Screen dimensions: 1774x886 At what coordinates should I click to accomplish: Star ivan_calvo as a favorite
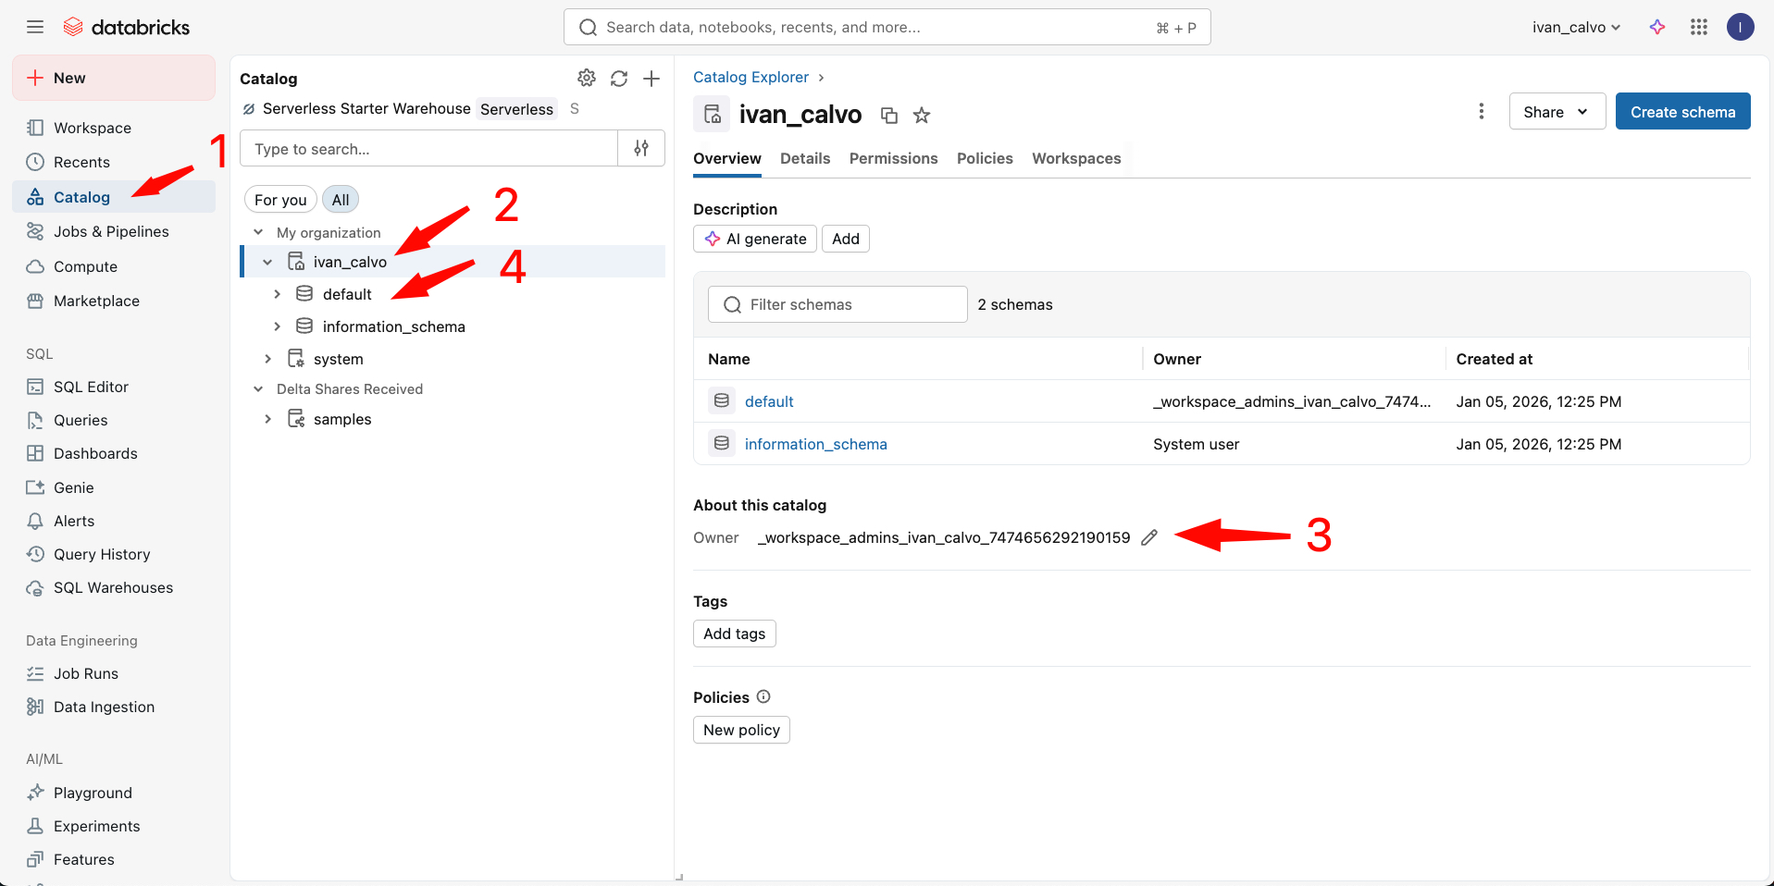click(x=922, y=116)
